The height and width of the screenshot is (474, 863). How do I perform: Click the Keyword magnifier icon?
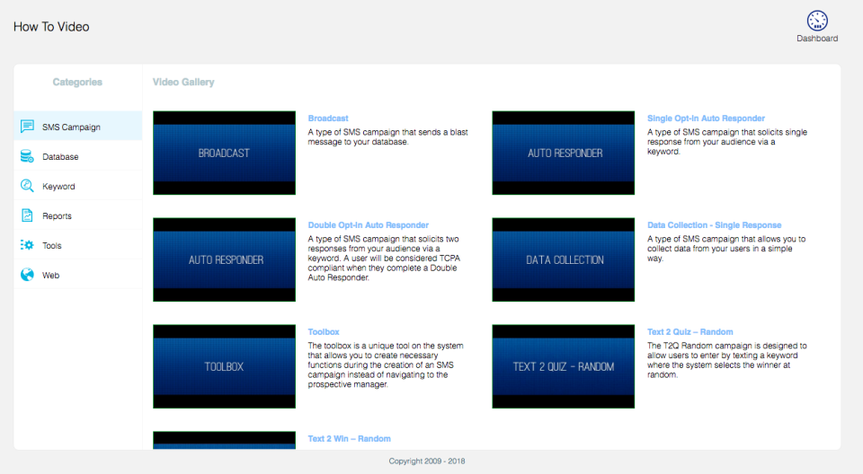click(27, 186)
